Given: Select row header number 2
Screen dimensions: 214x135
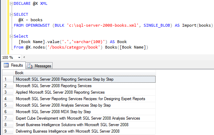Looking at the screenshot, I should [8, 86].
